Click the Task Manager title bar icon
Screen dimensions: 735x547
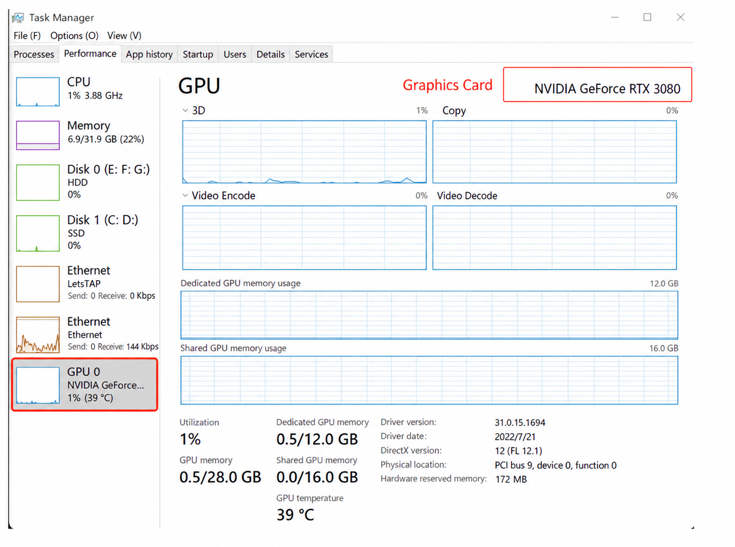point(18,18)
